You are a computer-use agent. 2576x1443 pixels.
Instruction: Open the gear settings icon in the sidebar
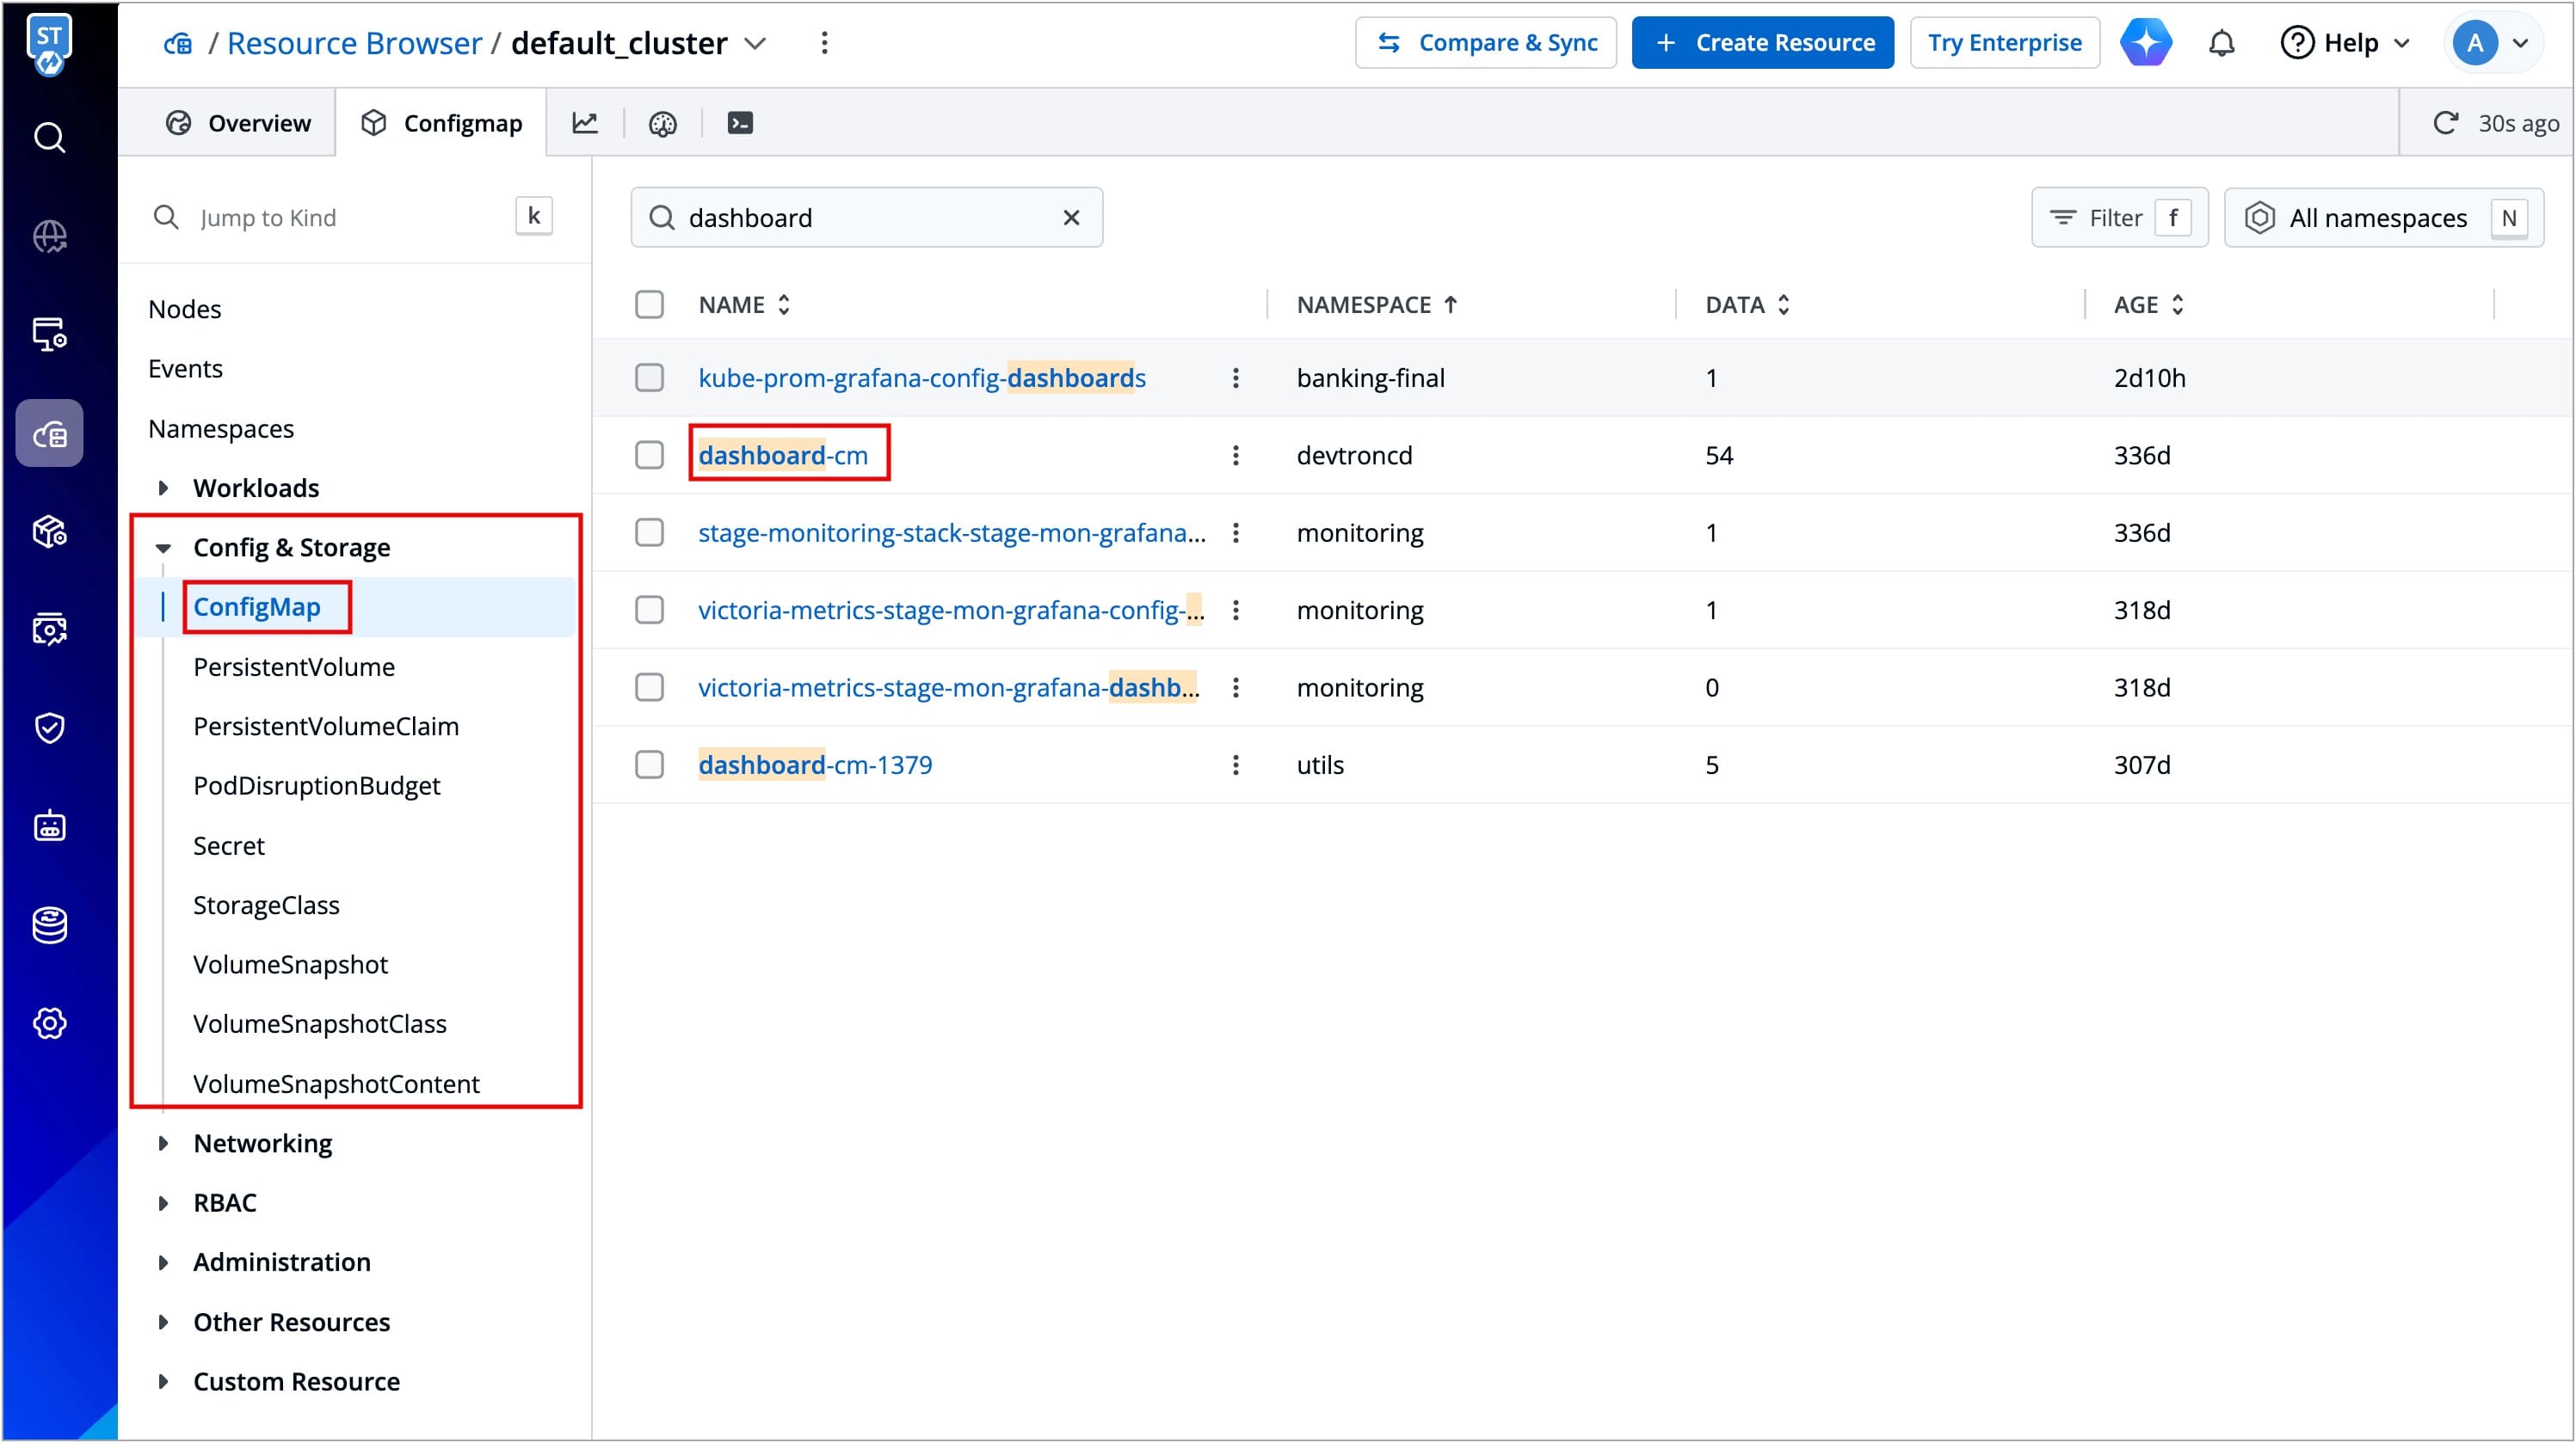(x=49, y=1023)
